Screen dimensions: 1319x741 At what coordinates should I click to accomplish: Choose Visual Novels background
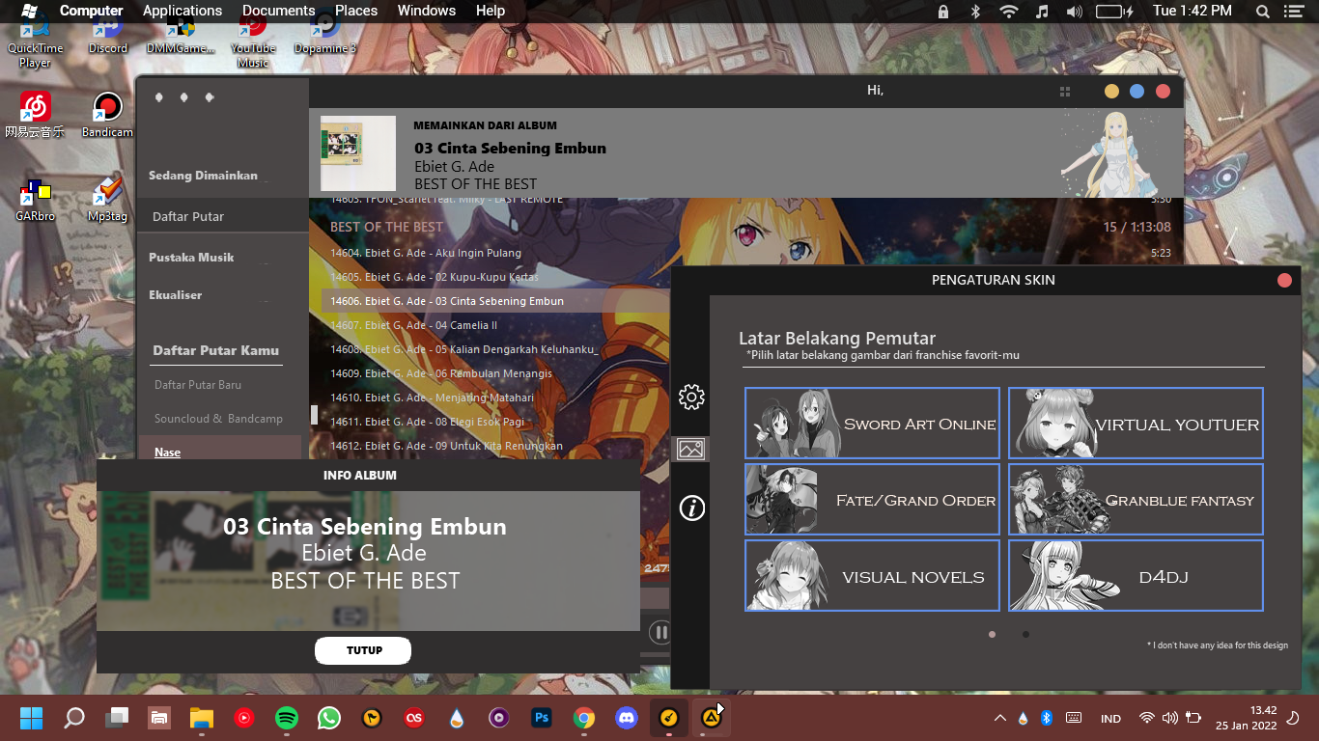(872, 575)
